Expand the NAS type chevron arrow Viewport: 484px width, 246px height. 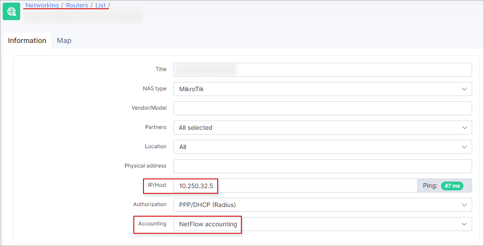click(464, 89)
